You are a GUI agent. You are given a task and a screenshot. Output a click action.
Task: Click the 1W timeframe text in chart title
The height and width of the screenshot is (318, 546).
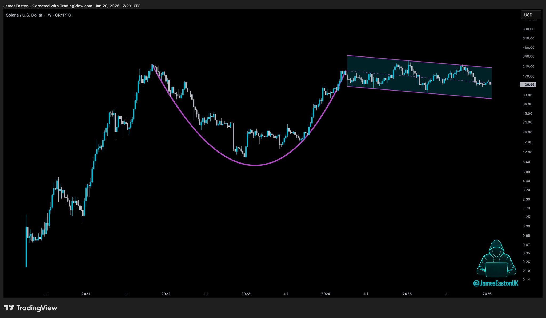coord(49,15)
